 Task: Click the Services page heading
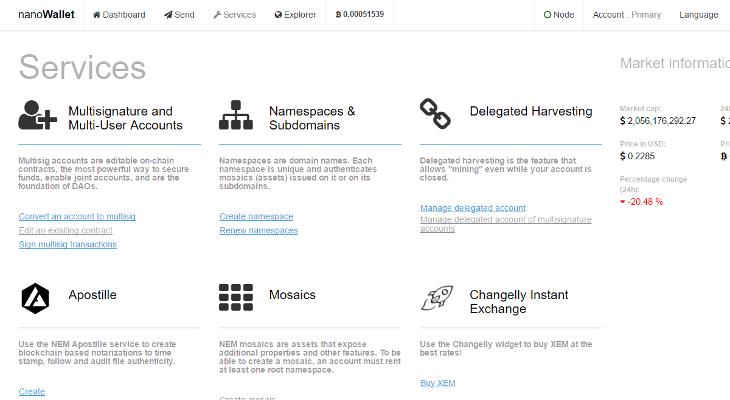point(82,67)
